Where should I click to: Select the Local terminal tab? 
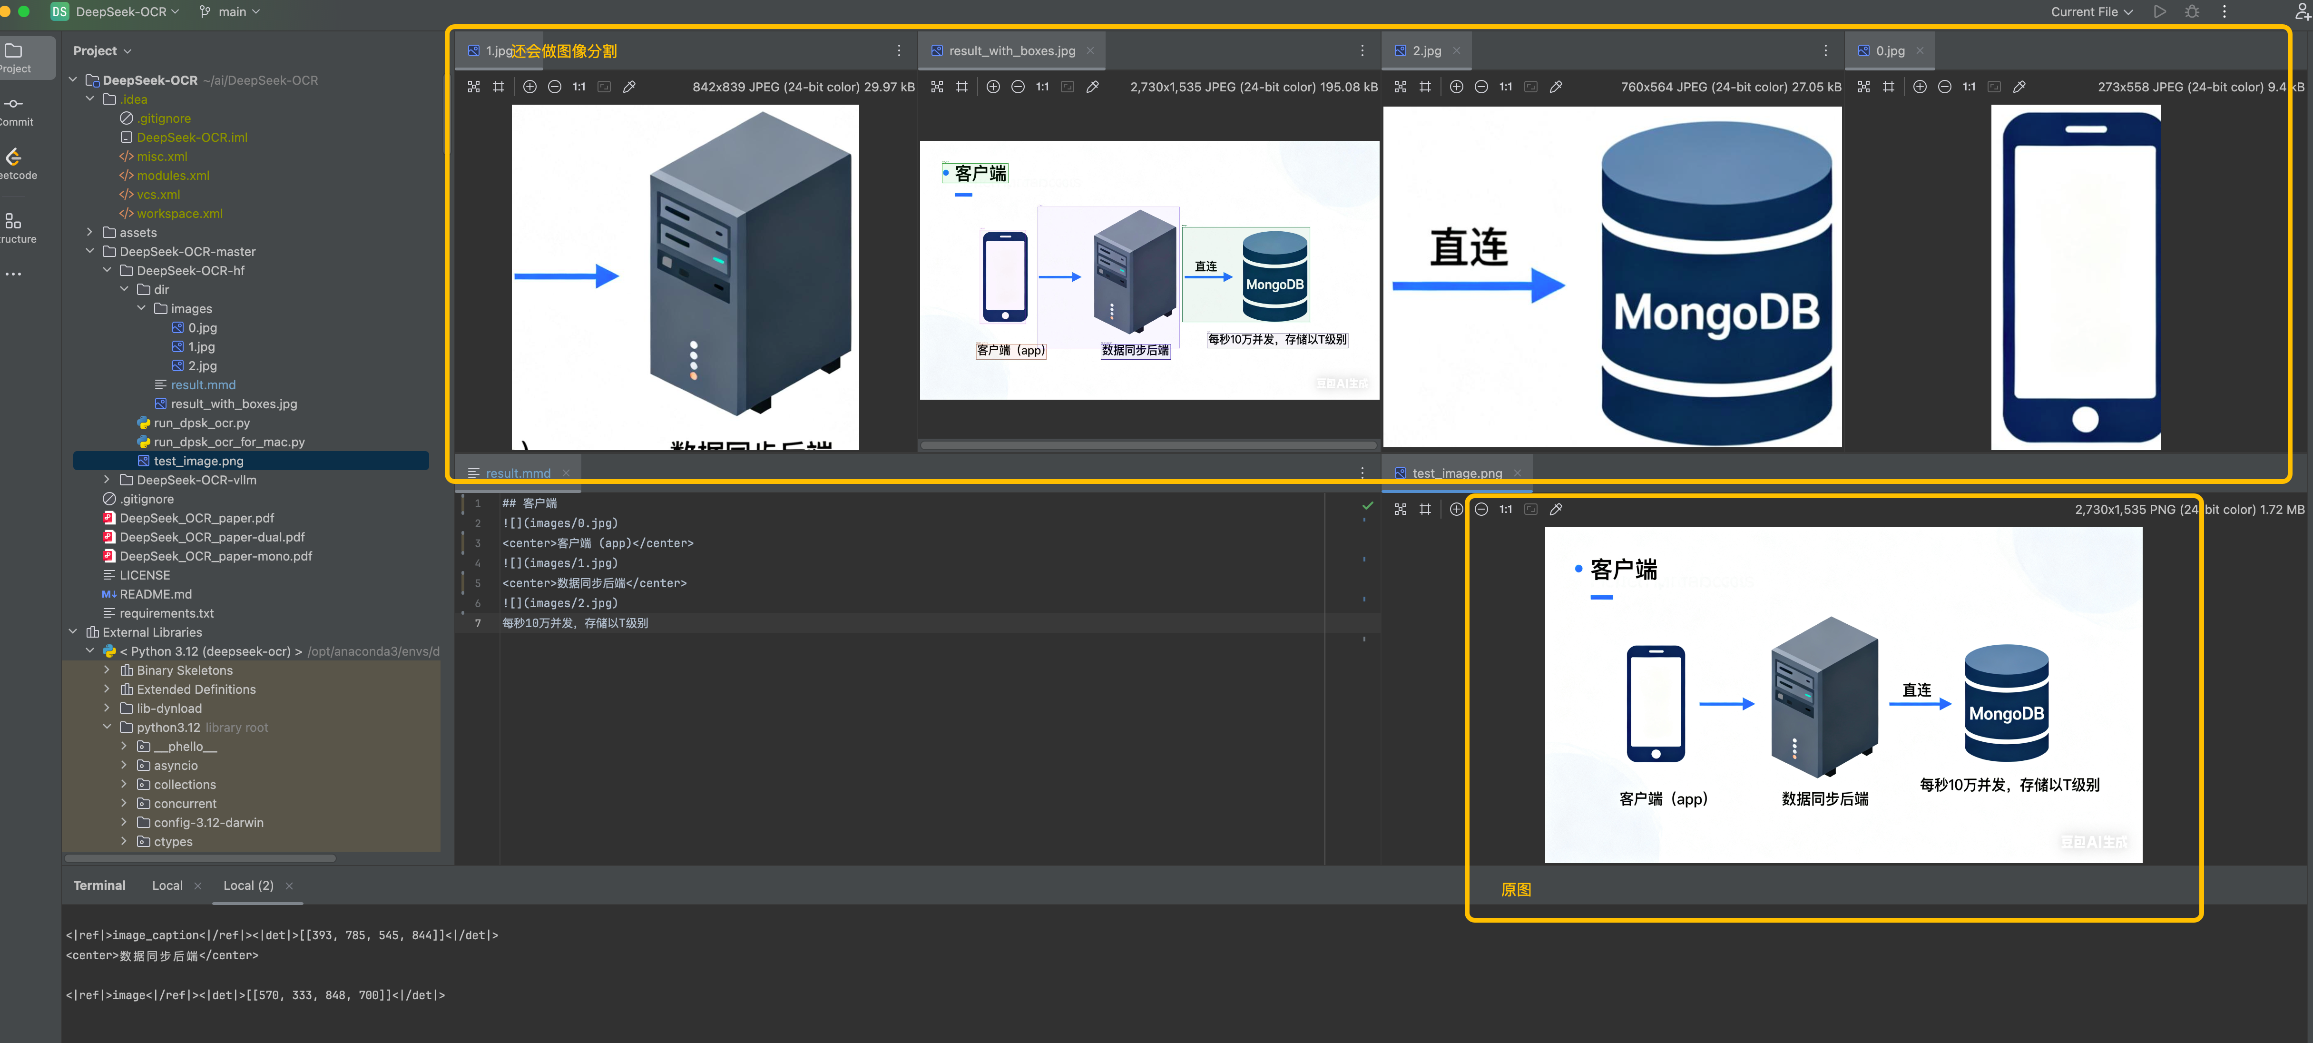pyautogui.click(x=167, y=885)
